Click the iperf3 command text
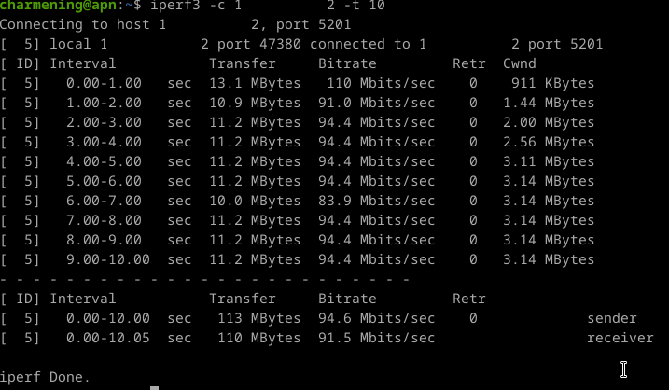 point(173,7)
